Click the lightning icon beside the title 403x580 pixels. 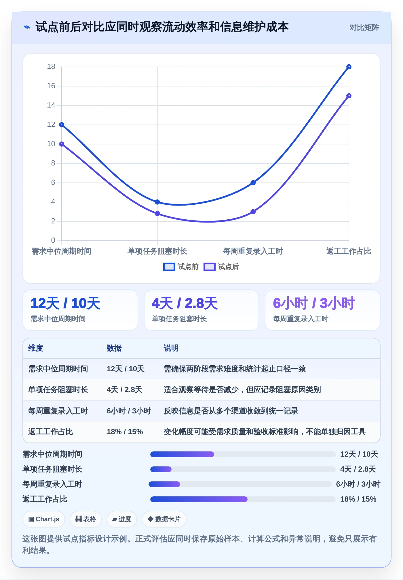coord(27,27)
